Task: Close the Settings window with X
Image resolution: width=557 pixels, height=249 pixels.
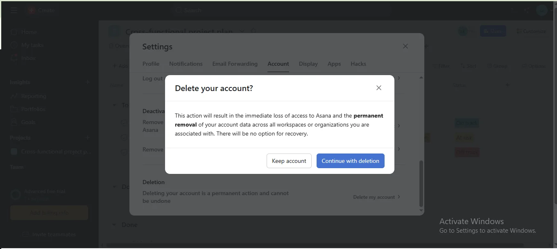Action: [405, 46]
